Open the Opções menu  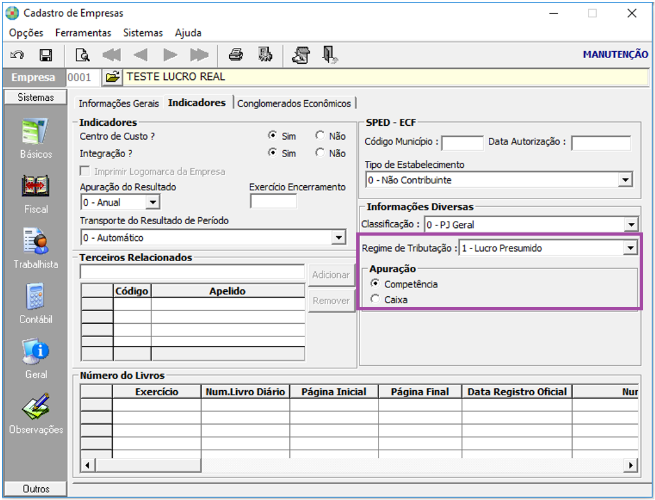(x=26, y=33)
